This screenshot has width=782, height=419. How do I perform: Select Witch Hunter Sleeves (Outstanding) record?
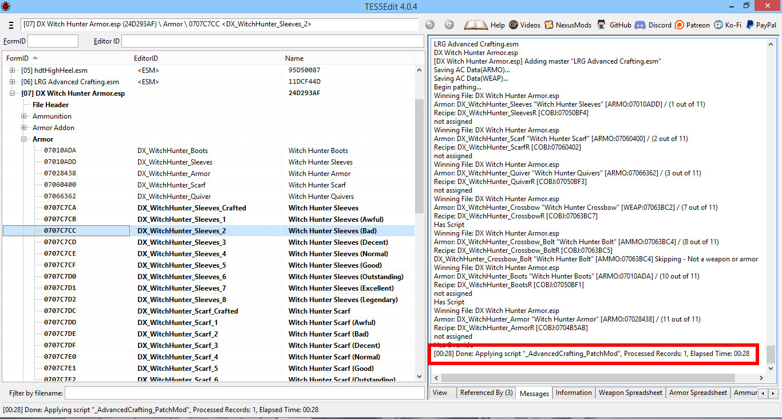click(x=208, y=276)
